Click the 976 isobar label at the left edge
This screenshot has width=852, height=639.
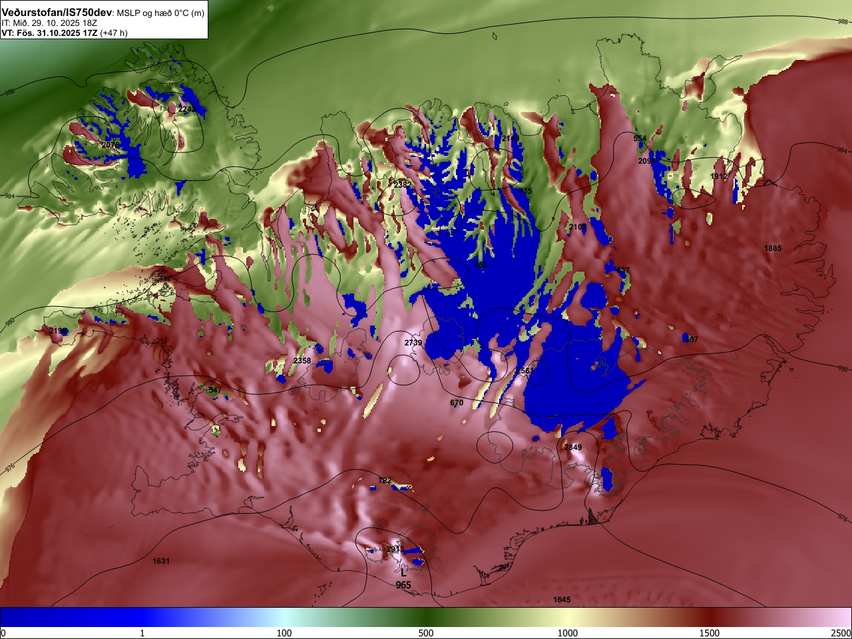[9, 468]
